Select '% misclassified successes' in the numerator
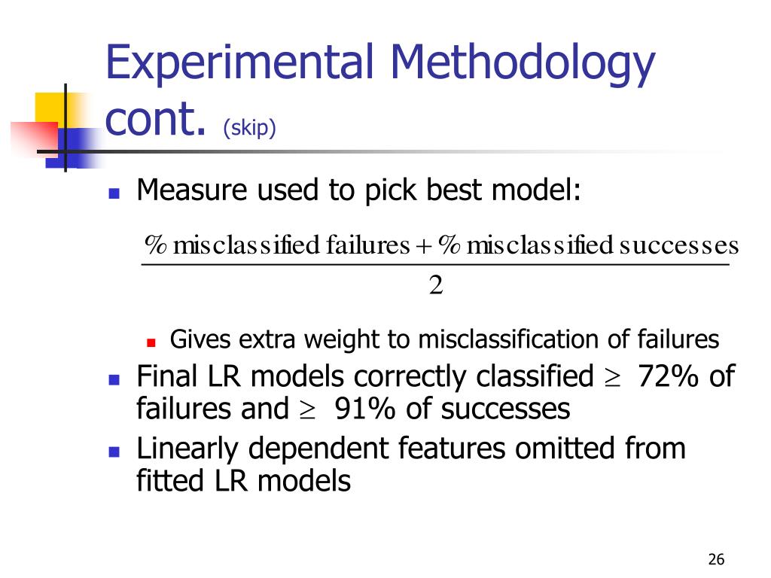The image size is (771, 578). click(588, 245)
